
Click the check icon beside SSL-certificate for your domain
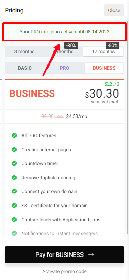(14, 206)
